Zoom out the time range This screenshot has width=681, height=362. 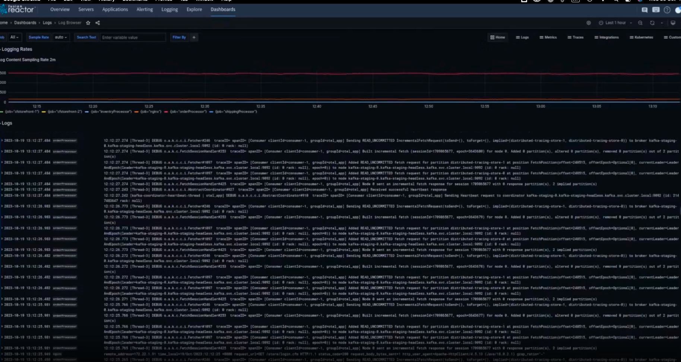click(640, 23)
